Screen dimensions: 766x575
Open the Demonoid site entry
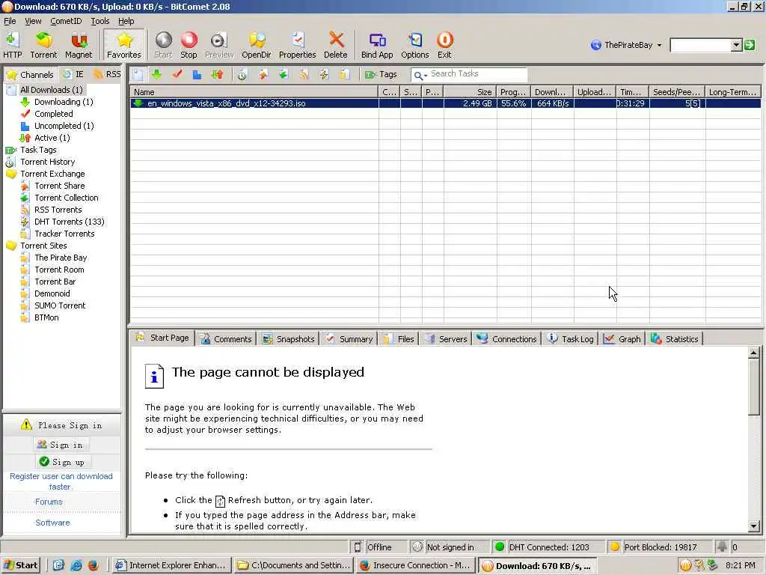click(52, 293)
